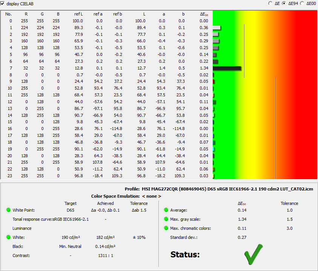Click the white point target 'D65'
Image resolution: width=318 pixels, height=271 pixels.
71,210
